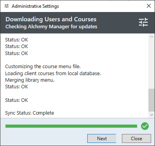Click the Next button
Screen dimensions: 155x146
(x=102, y=139)
